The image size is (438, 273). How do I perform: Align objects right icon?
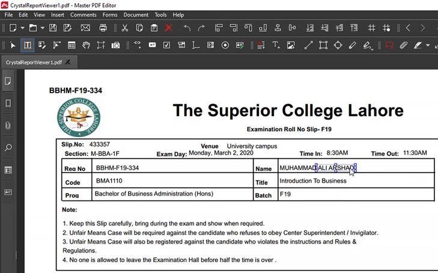tap(233, 28)
